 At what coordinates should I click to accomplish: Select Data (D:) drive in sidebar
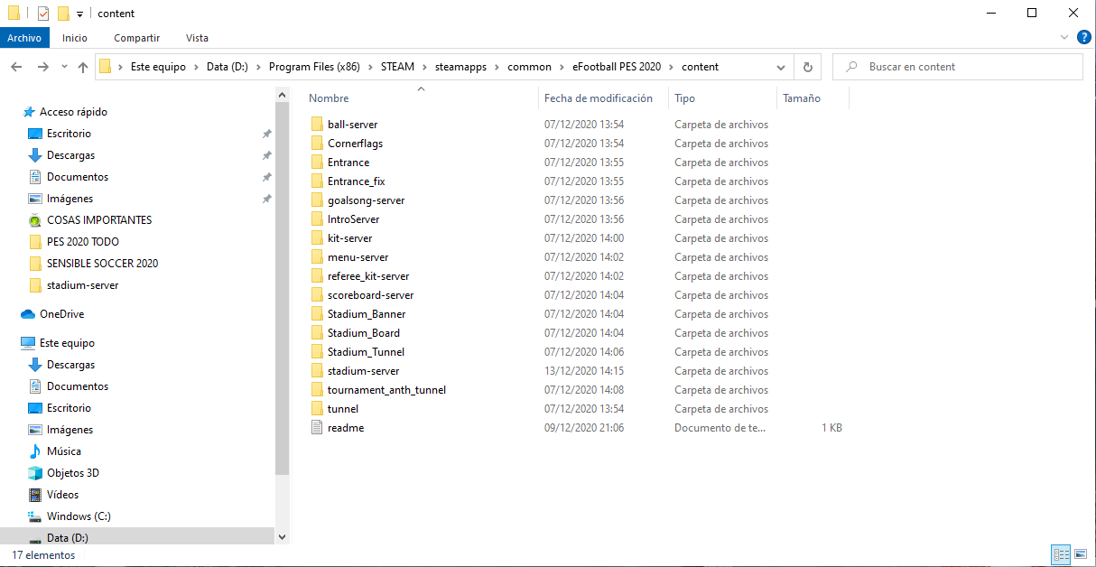pos(68,538)
